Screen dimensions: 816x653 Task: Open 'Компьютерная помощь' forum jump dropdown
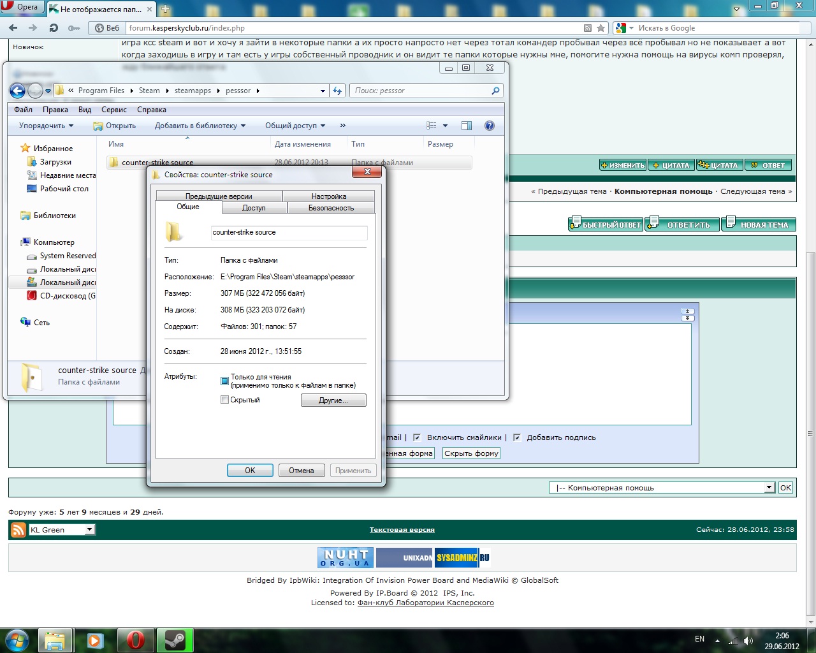[x=662, y=488]
